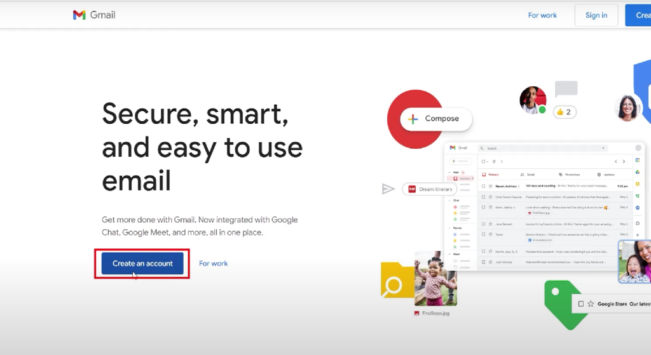Click the gray send arrow icon

[388, 189]
